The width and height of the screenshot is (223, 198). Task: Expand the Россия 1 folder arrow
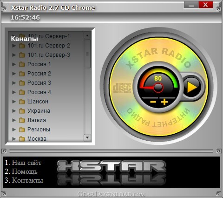[x=14, y=64]
